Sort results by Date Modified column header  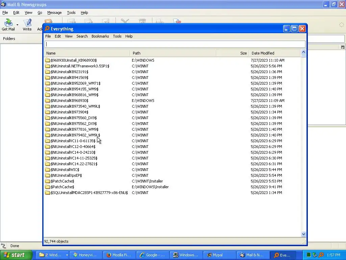coord(275,53)
